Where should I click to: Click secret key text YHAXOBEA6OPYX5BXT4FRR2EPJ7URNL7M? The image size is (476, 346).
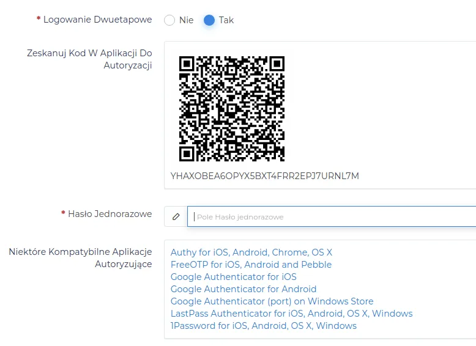click(265, 176)
